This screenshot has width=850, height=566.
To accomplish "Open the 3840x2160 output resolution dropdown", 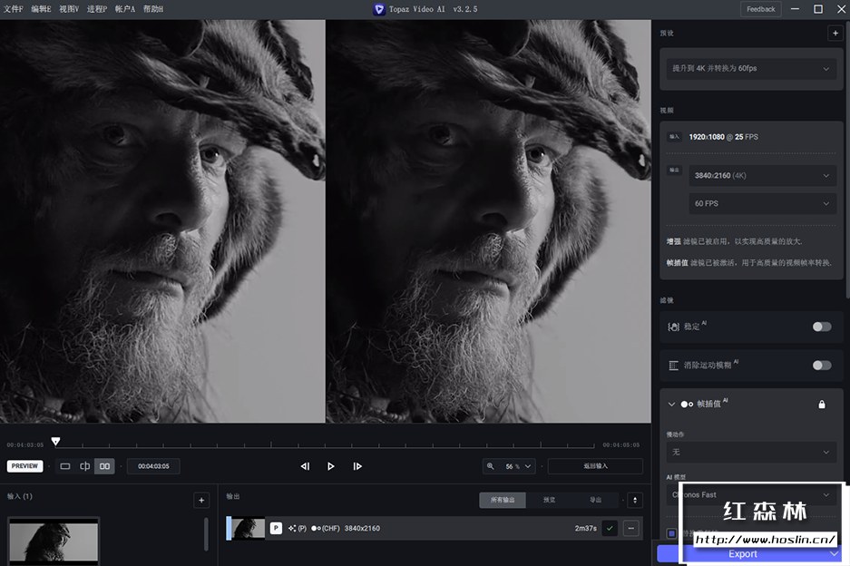I will point(761,176).
